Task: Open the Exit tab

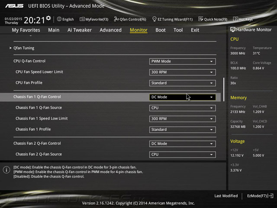Action: (195, 30)
